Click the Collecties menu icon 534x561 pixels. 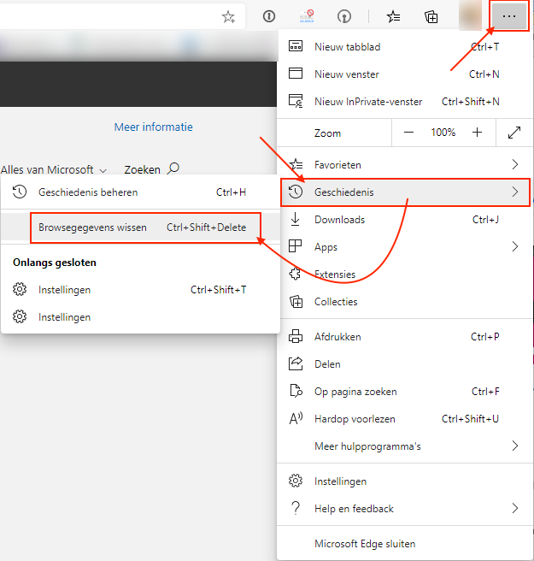click(296, 302)
